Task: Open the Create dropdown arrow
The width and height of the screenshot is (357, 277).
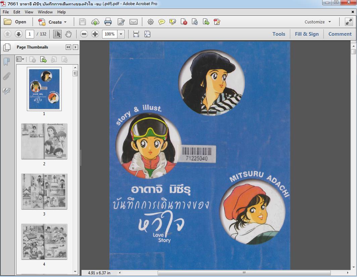Action: (65, 22)
